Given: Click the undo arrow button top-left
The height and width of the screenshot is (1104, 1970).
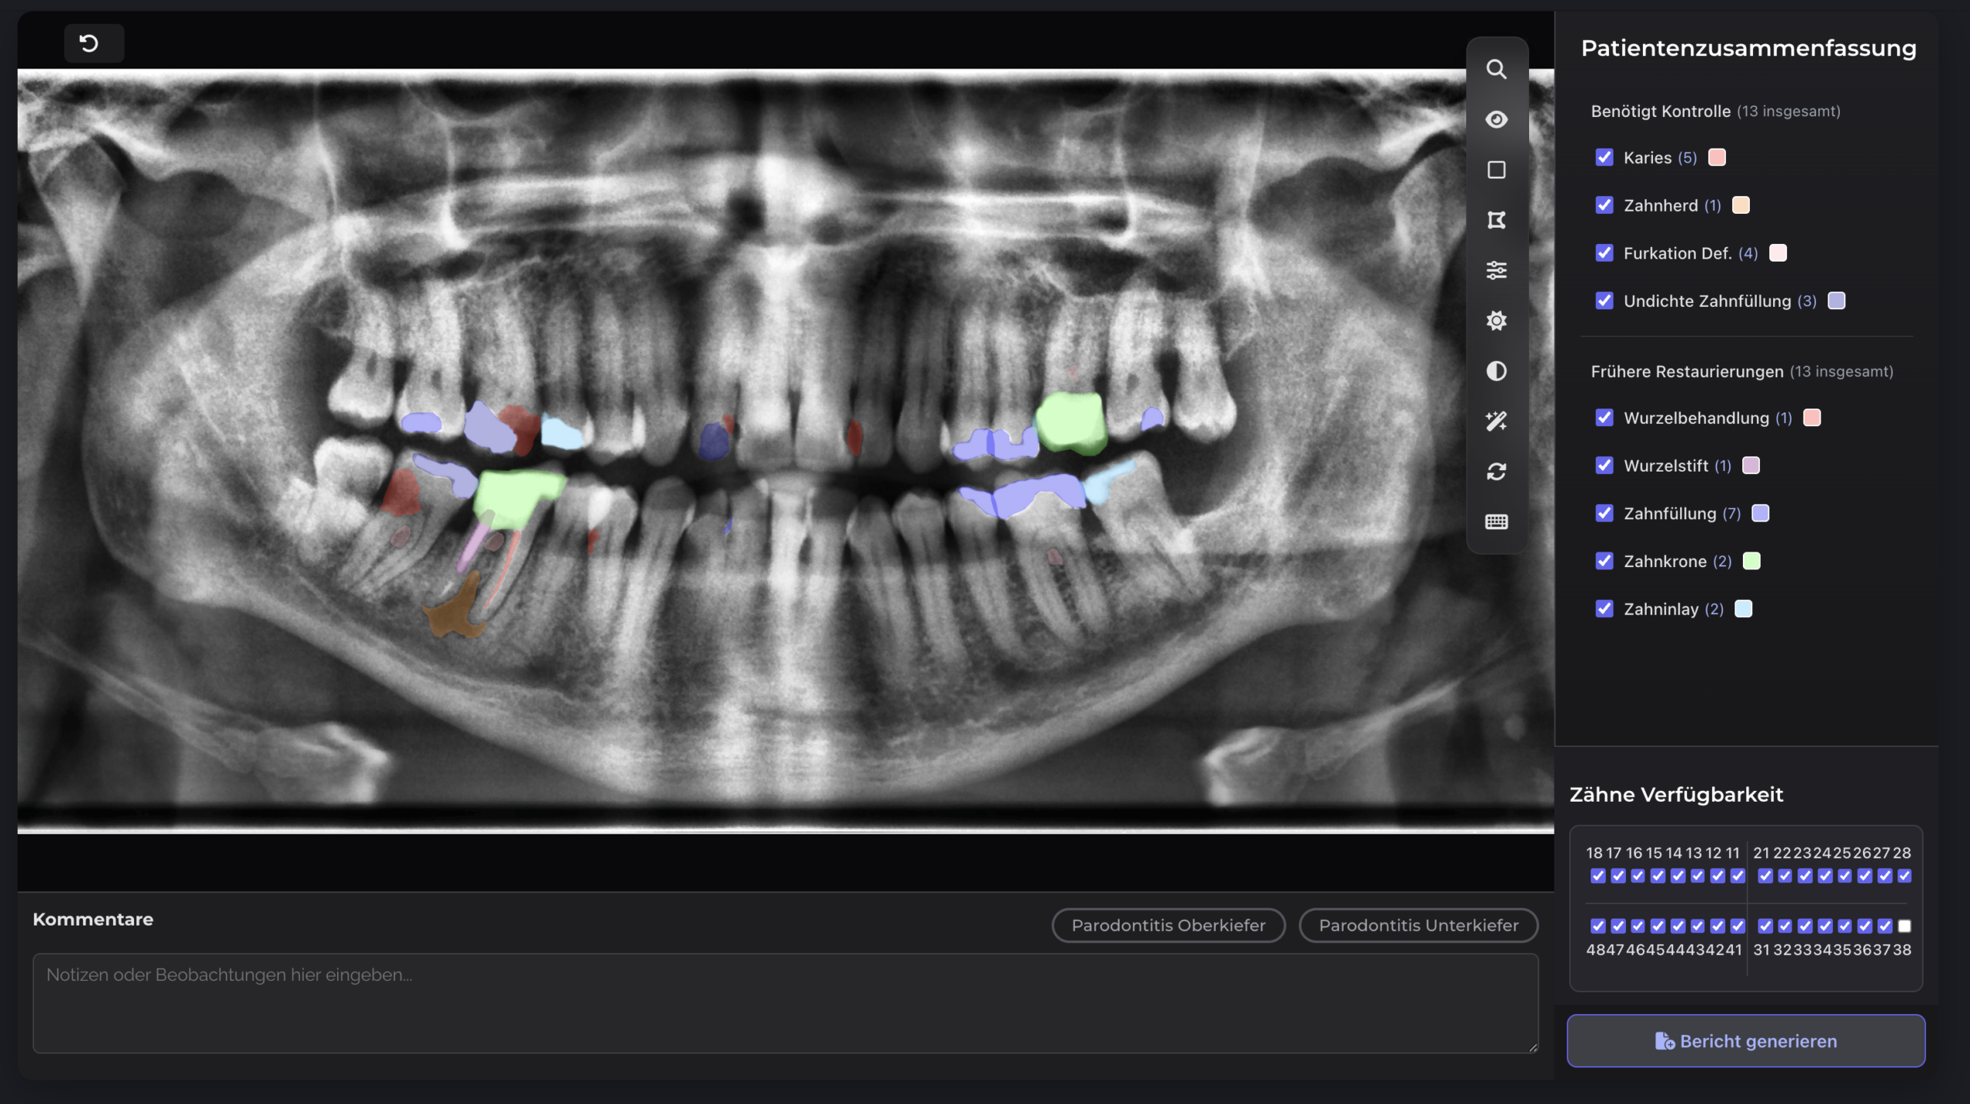Looking at the screenshot, I should [x=89, y=44].
